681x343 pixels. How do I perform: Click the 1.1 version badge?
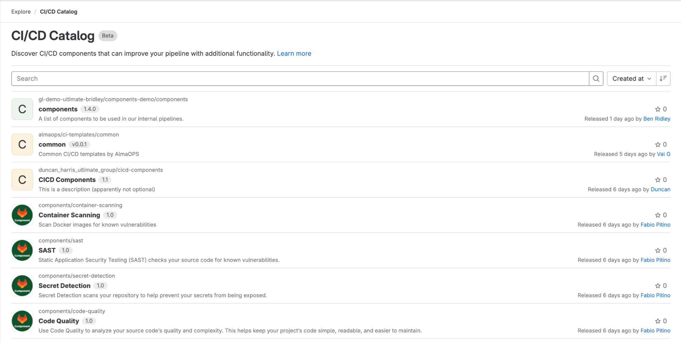pyautogui.click(x=105, y=180)
